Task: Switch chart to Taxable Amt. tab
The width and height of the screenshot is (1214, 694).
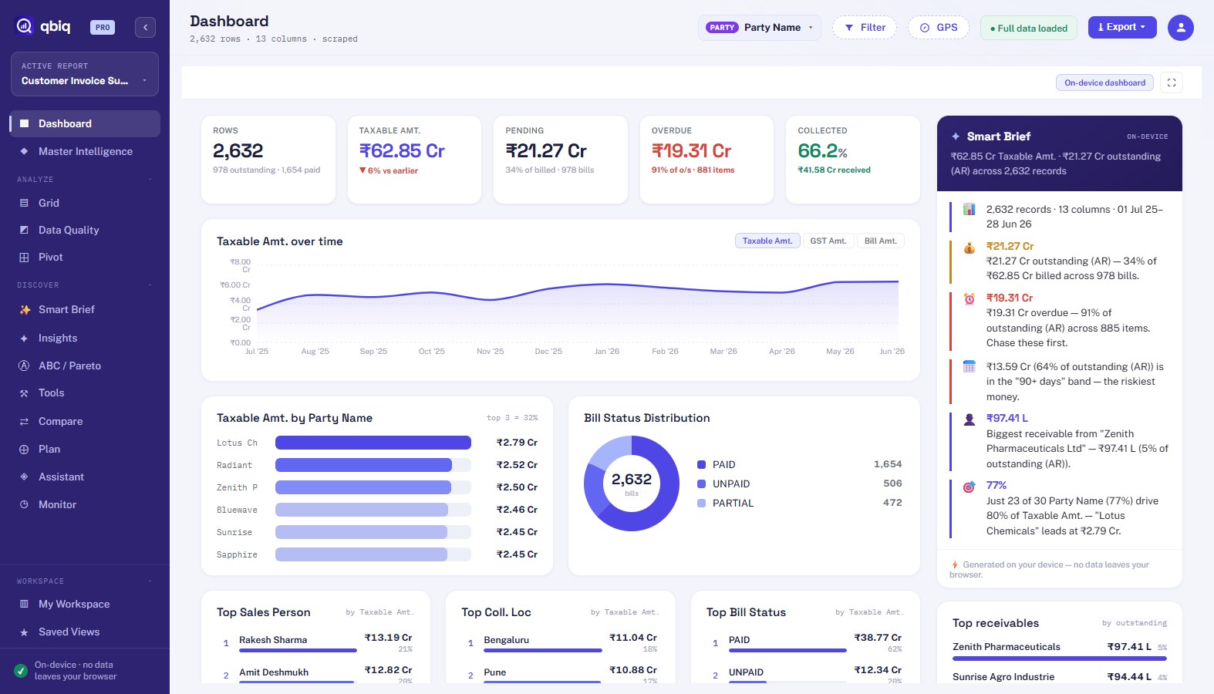Action: tap(767, 241)
